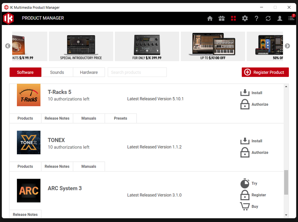The image size is (298, 222).
Task: Show next banner with right carousel arrow
Action: click(x=287, y=46)
